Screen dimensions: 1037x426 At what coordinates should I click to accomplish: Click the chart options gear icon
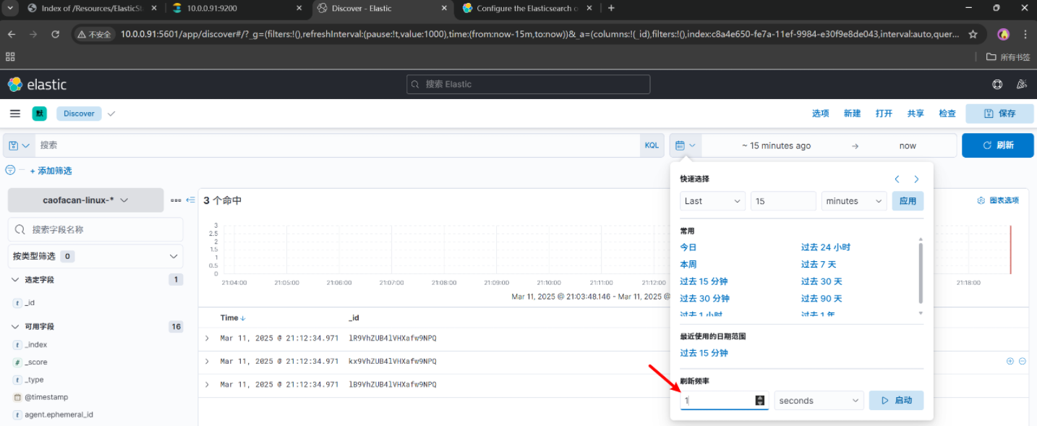tap(981, 200)
